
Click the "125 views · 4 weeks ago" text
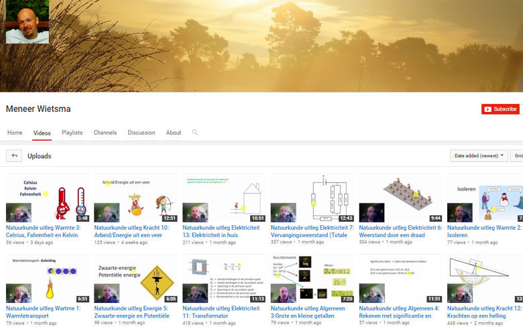[121, 243]
